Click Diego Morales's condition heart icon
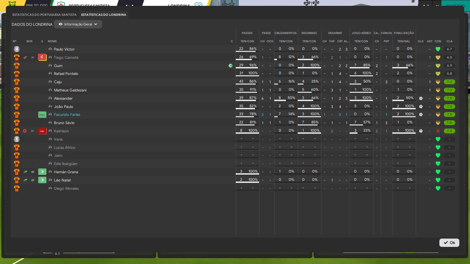470x264 pixels. pyautogui.click(x=438, y=188)
